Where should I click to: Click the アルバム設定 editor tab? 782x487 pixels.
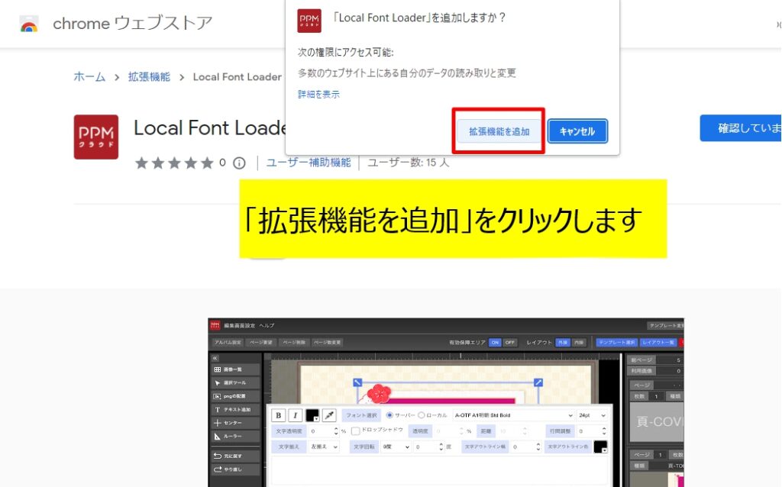(228, 343)
